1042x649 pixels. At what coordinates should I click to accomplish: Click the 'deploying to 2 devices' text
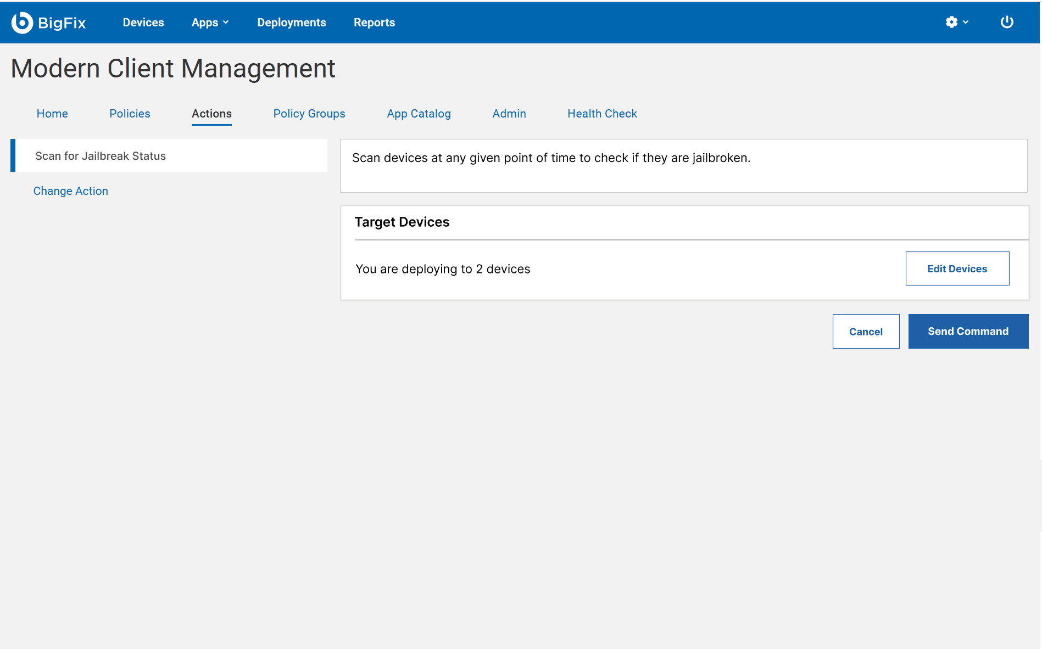coord(443,269)
